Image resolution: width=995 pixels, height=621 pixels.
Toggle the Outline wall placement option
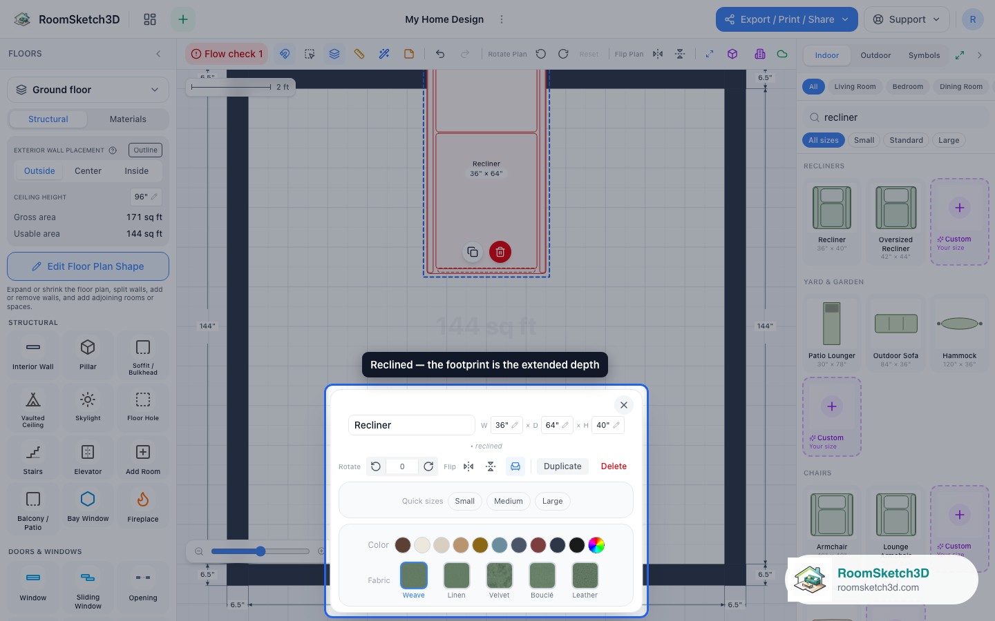pyautogui.click(x=145, y=150)
